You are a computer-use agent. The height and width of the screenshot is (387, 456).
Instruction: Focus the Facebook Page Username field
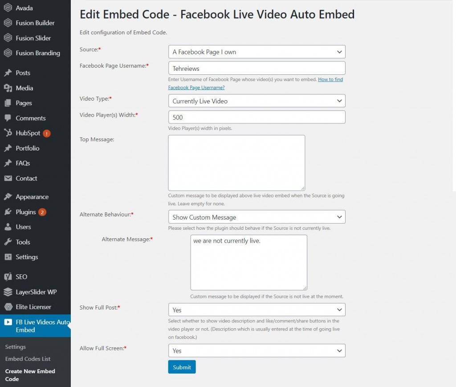257,68
